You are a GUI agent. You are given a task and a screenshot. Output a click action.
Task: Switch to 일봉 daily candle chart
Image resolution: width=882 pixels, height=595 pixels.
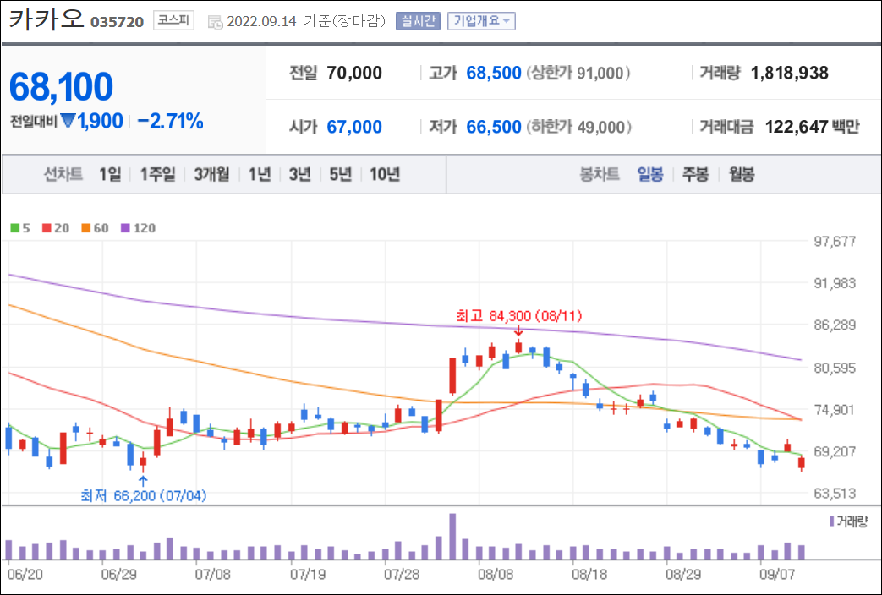pyautogui.click(x=650, y=174)
